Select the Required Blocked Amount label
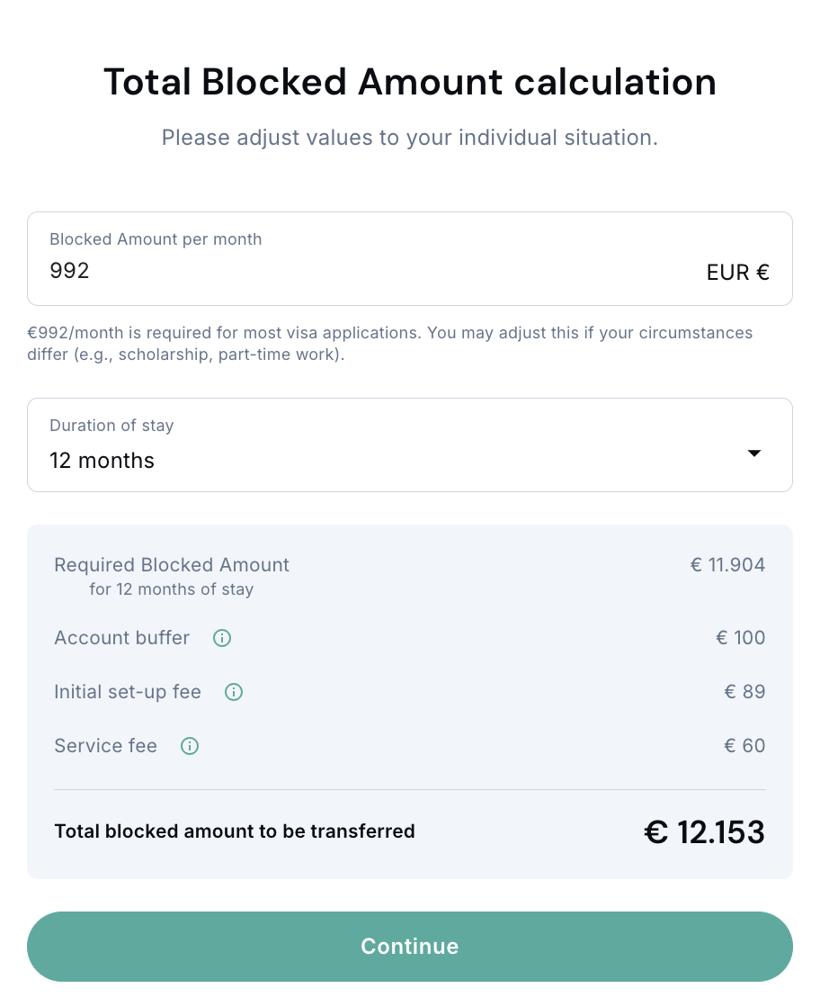Screen dimensions: 829x1006 (172, 565)
